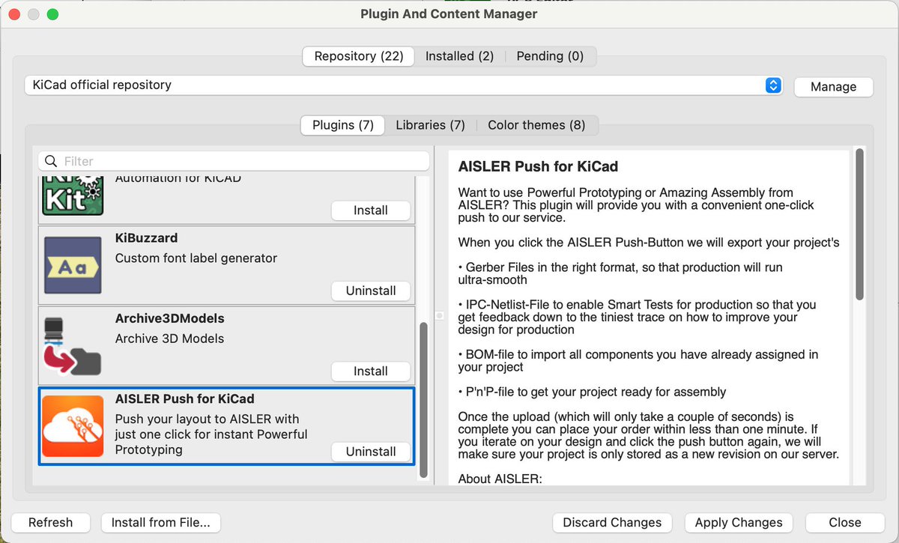Select the Libraries (7) tab

431,125
